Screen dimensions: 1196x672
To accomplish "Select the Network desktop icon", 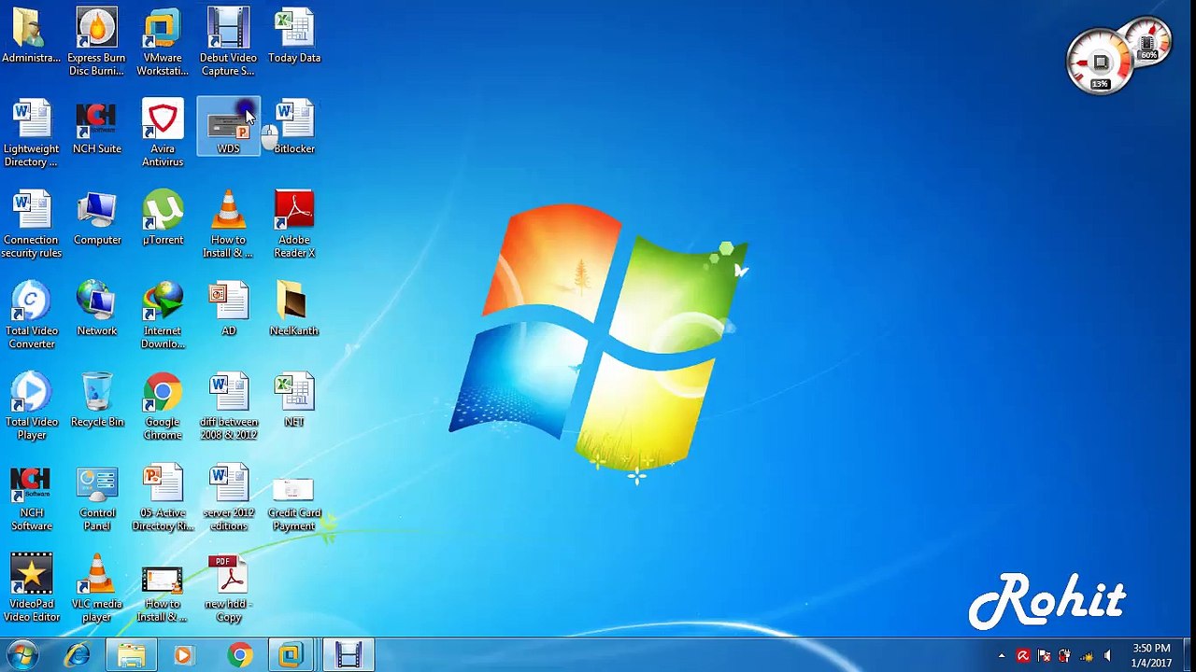I will tap(96, 310).
